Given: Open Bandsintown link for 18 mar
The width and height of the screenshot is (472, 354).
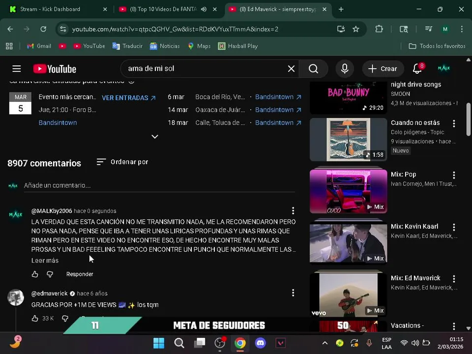Looking at the screenshot, I should click(278, 123).
